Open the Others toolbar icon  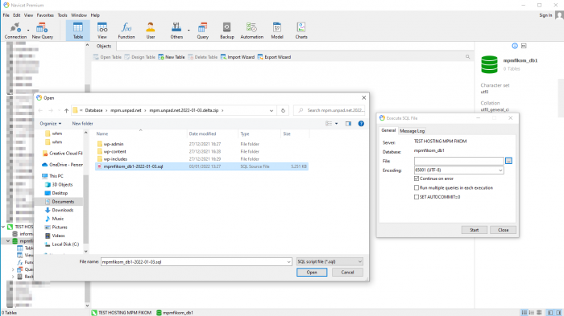pyautogui.click(x=176, y=31)
